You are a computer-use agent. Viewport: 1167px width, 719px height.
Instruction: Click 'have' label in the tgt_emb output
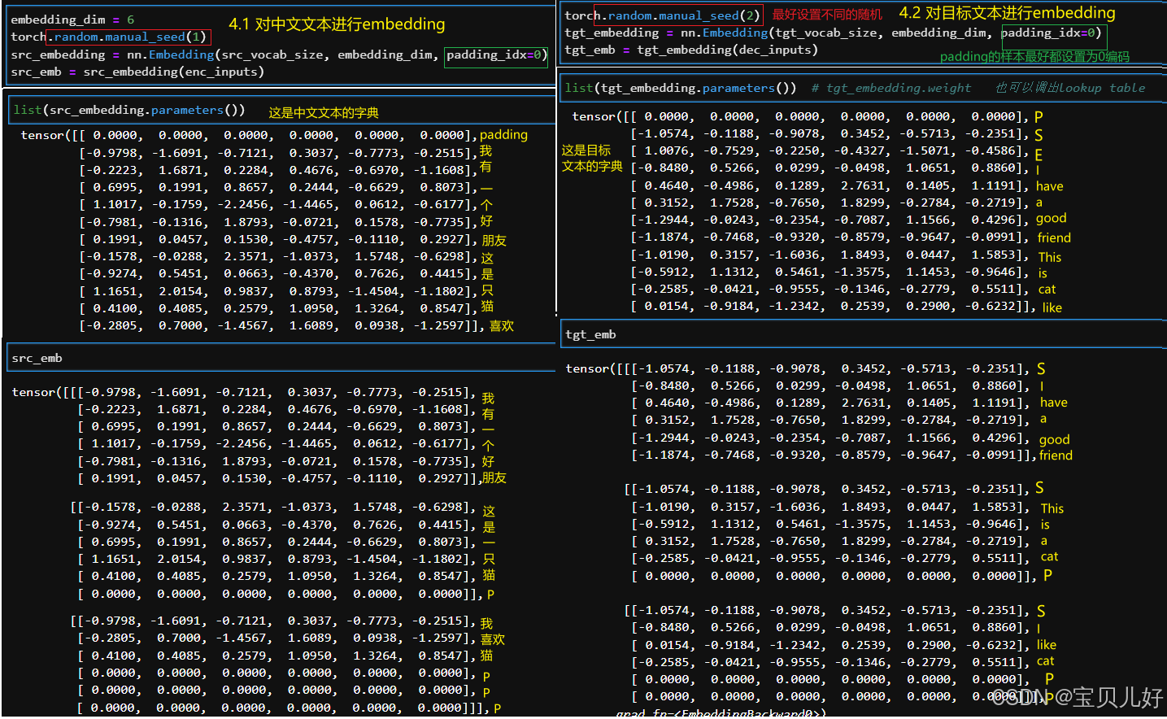coord(1053,403)
